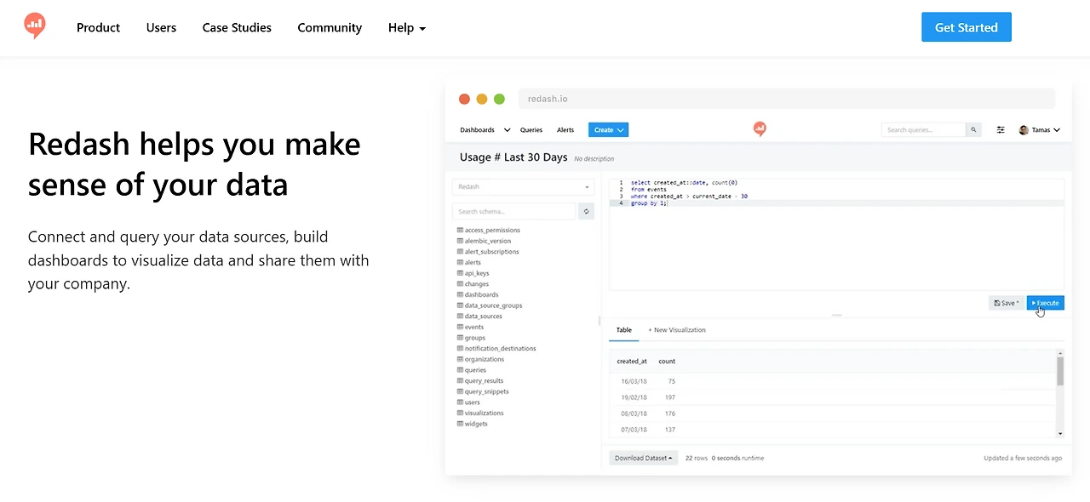Click the redash.io address bar in the demo
The image size is (1090, 502).
(x=786, y=99)
